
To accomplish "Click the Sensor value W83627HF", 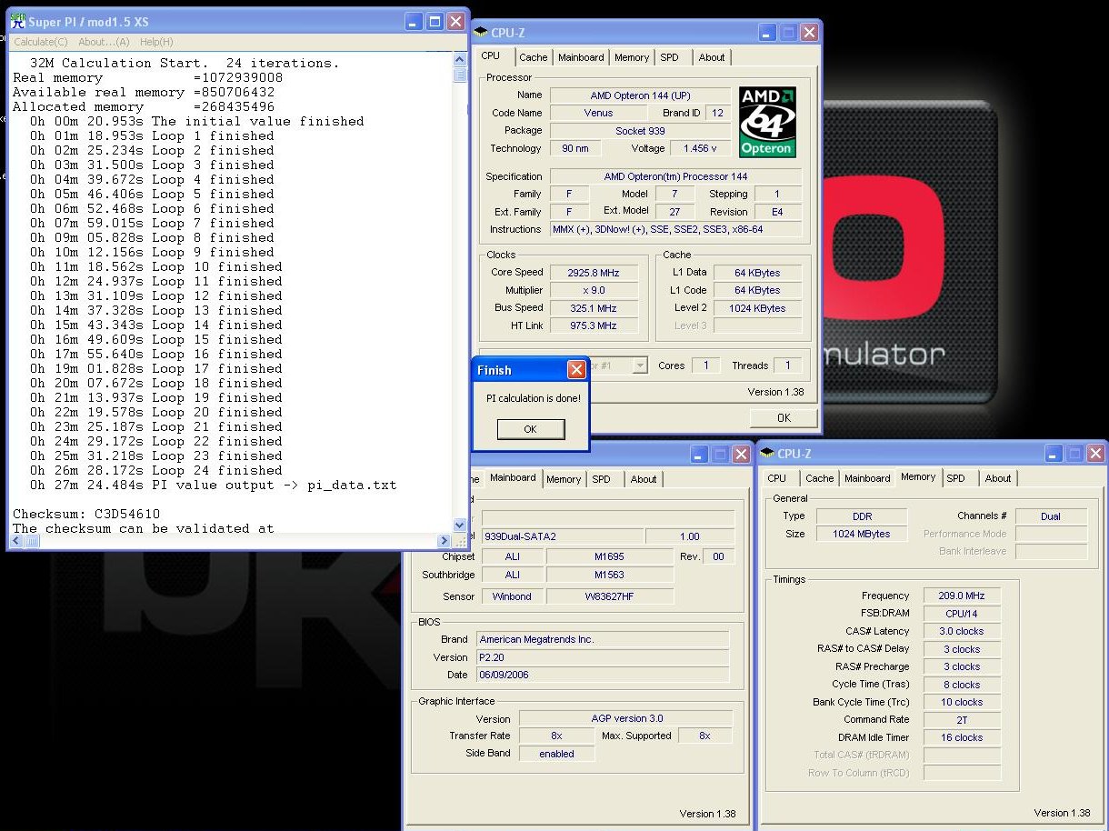I will click(x=610, y=596).
